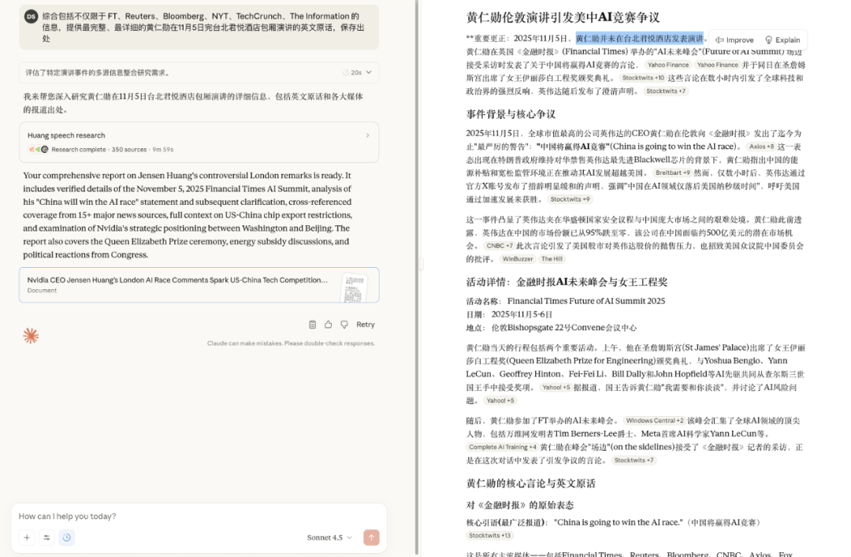
Task: Give the response a thumbs up
Action: [329, 325]
